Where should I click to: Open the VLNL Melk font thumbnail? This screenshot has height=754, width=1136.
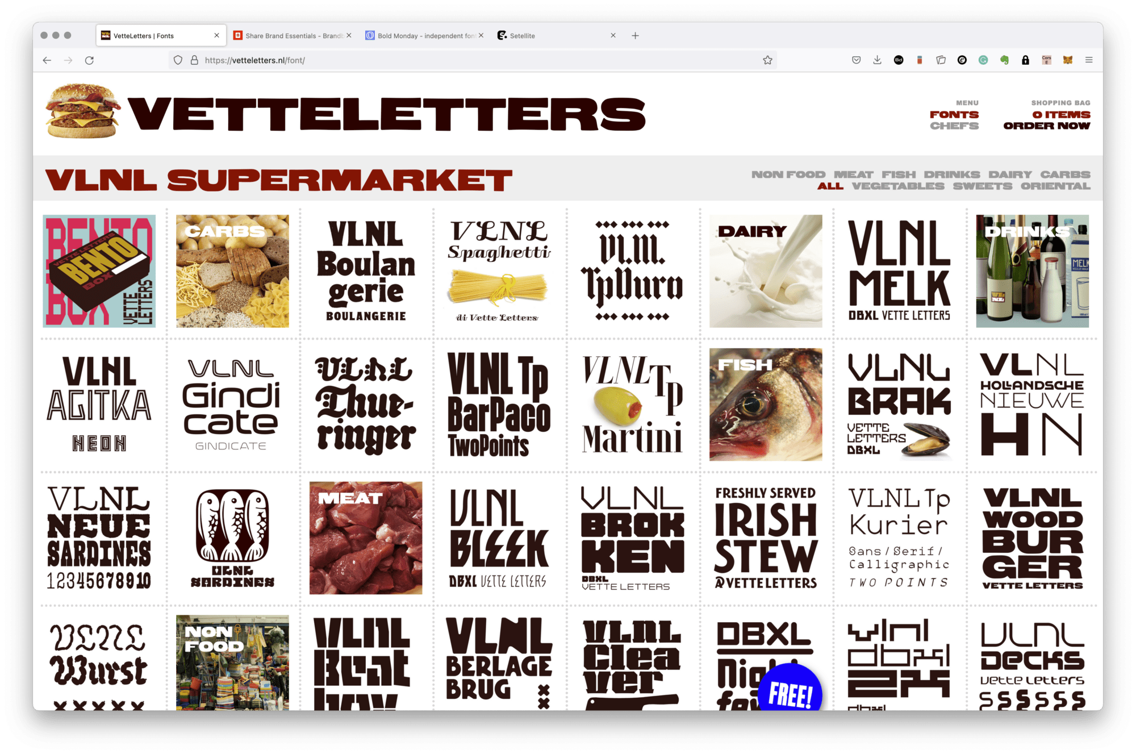pos(899,271)
